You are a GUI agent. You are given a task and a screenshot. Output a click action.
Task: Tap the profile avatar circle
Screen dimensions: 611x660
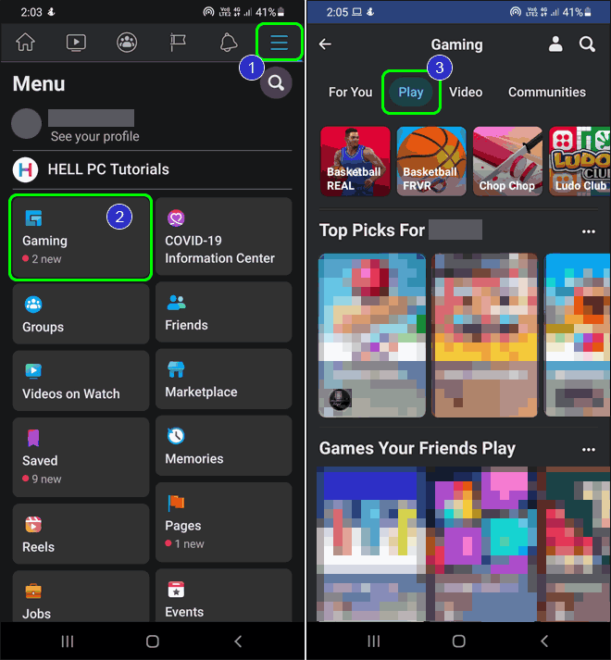click(x=26, y=124)
